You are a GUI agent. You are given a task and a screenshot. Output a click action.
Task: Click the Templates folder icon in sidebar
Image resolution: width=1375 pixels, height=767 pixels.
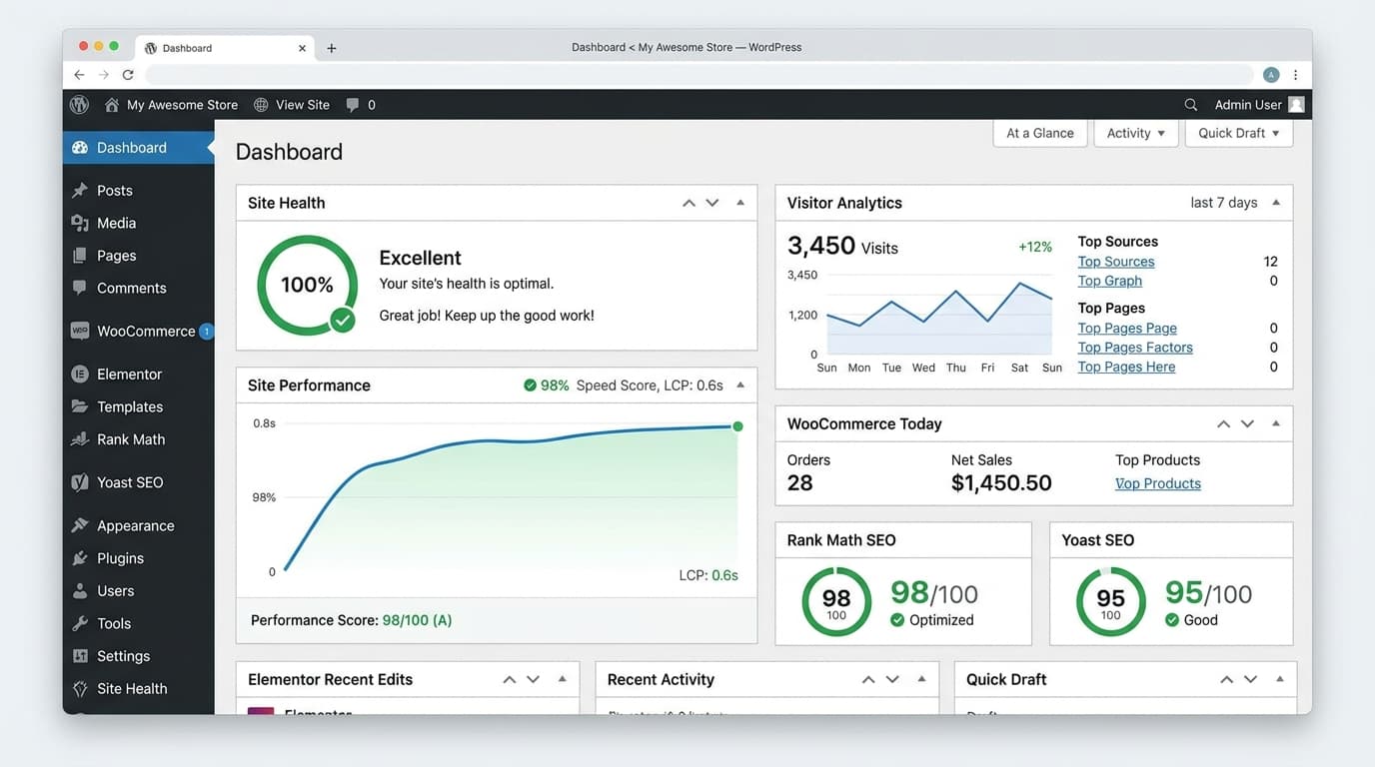(x=80, y=406)
